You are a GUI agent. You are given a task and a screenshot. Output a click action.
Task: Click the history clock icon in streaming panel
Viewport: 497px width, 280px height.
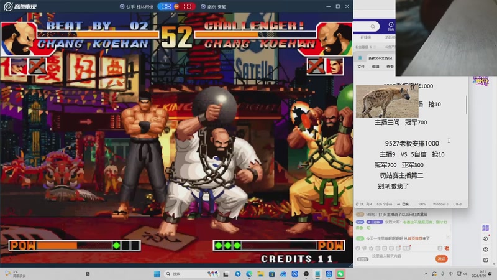[x=391, y=24]
